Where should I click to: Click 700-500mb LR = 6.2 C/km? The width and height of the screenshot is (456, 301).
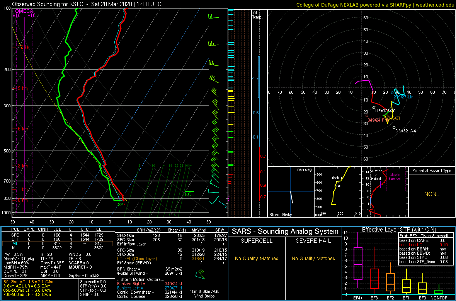click(27, 294)
